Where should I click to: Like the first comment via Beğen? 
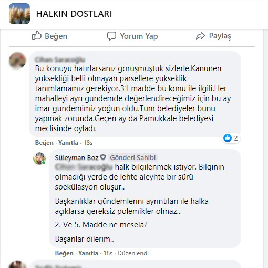pos(44,143)
